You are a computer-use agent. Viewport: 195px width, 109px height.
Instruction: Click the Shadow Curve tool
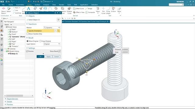(69, 10)
